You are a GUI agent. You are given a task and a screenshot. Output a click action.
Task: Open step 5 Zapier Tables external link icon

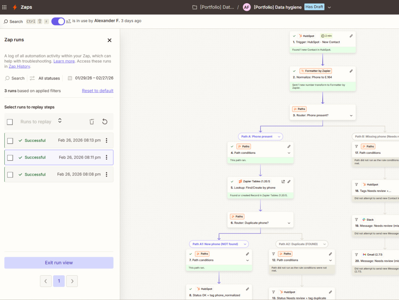click(x=283, y=182)
